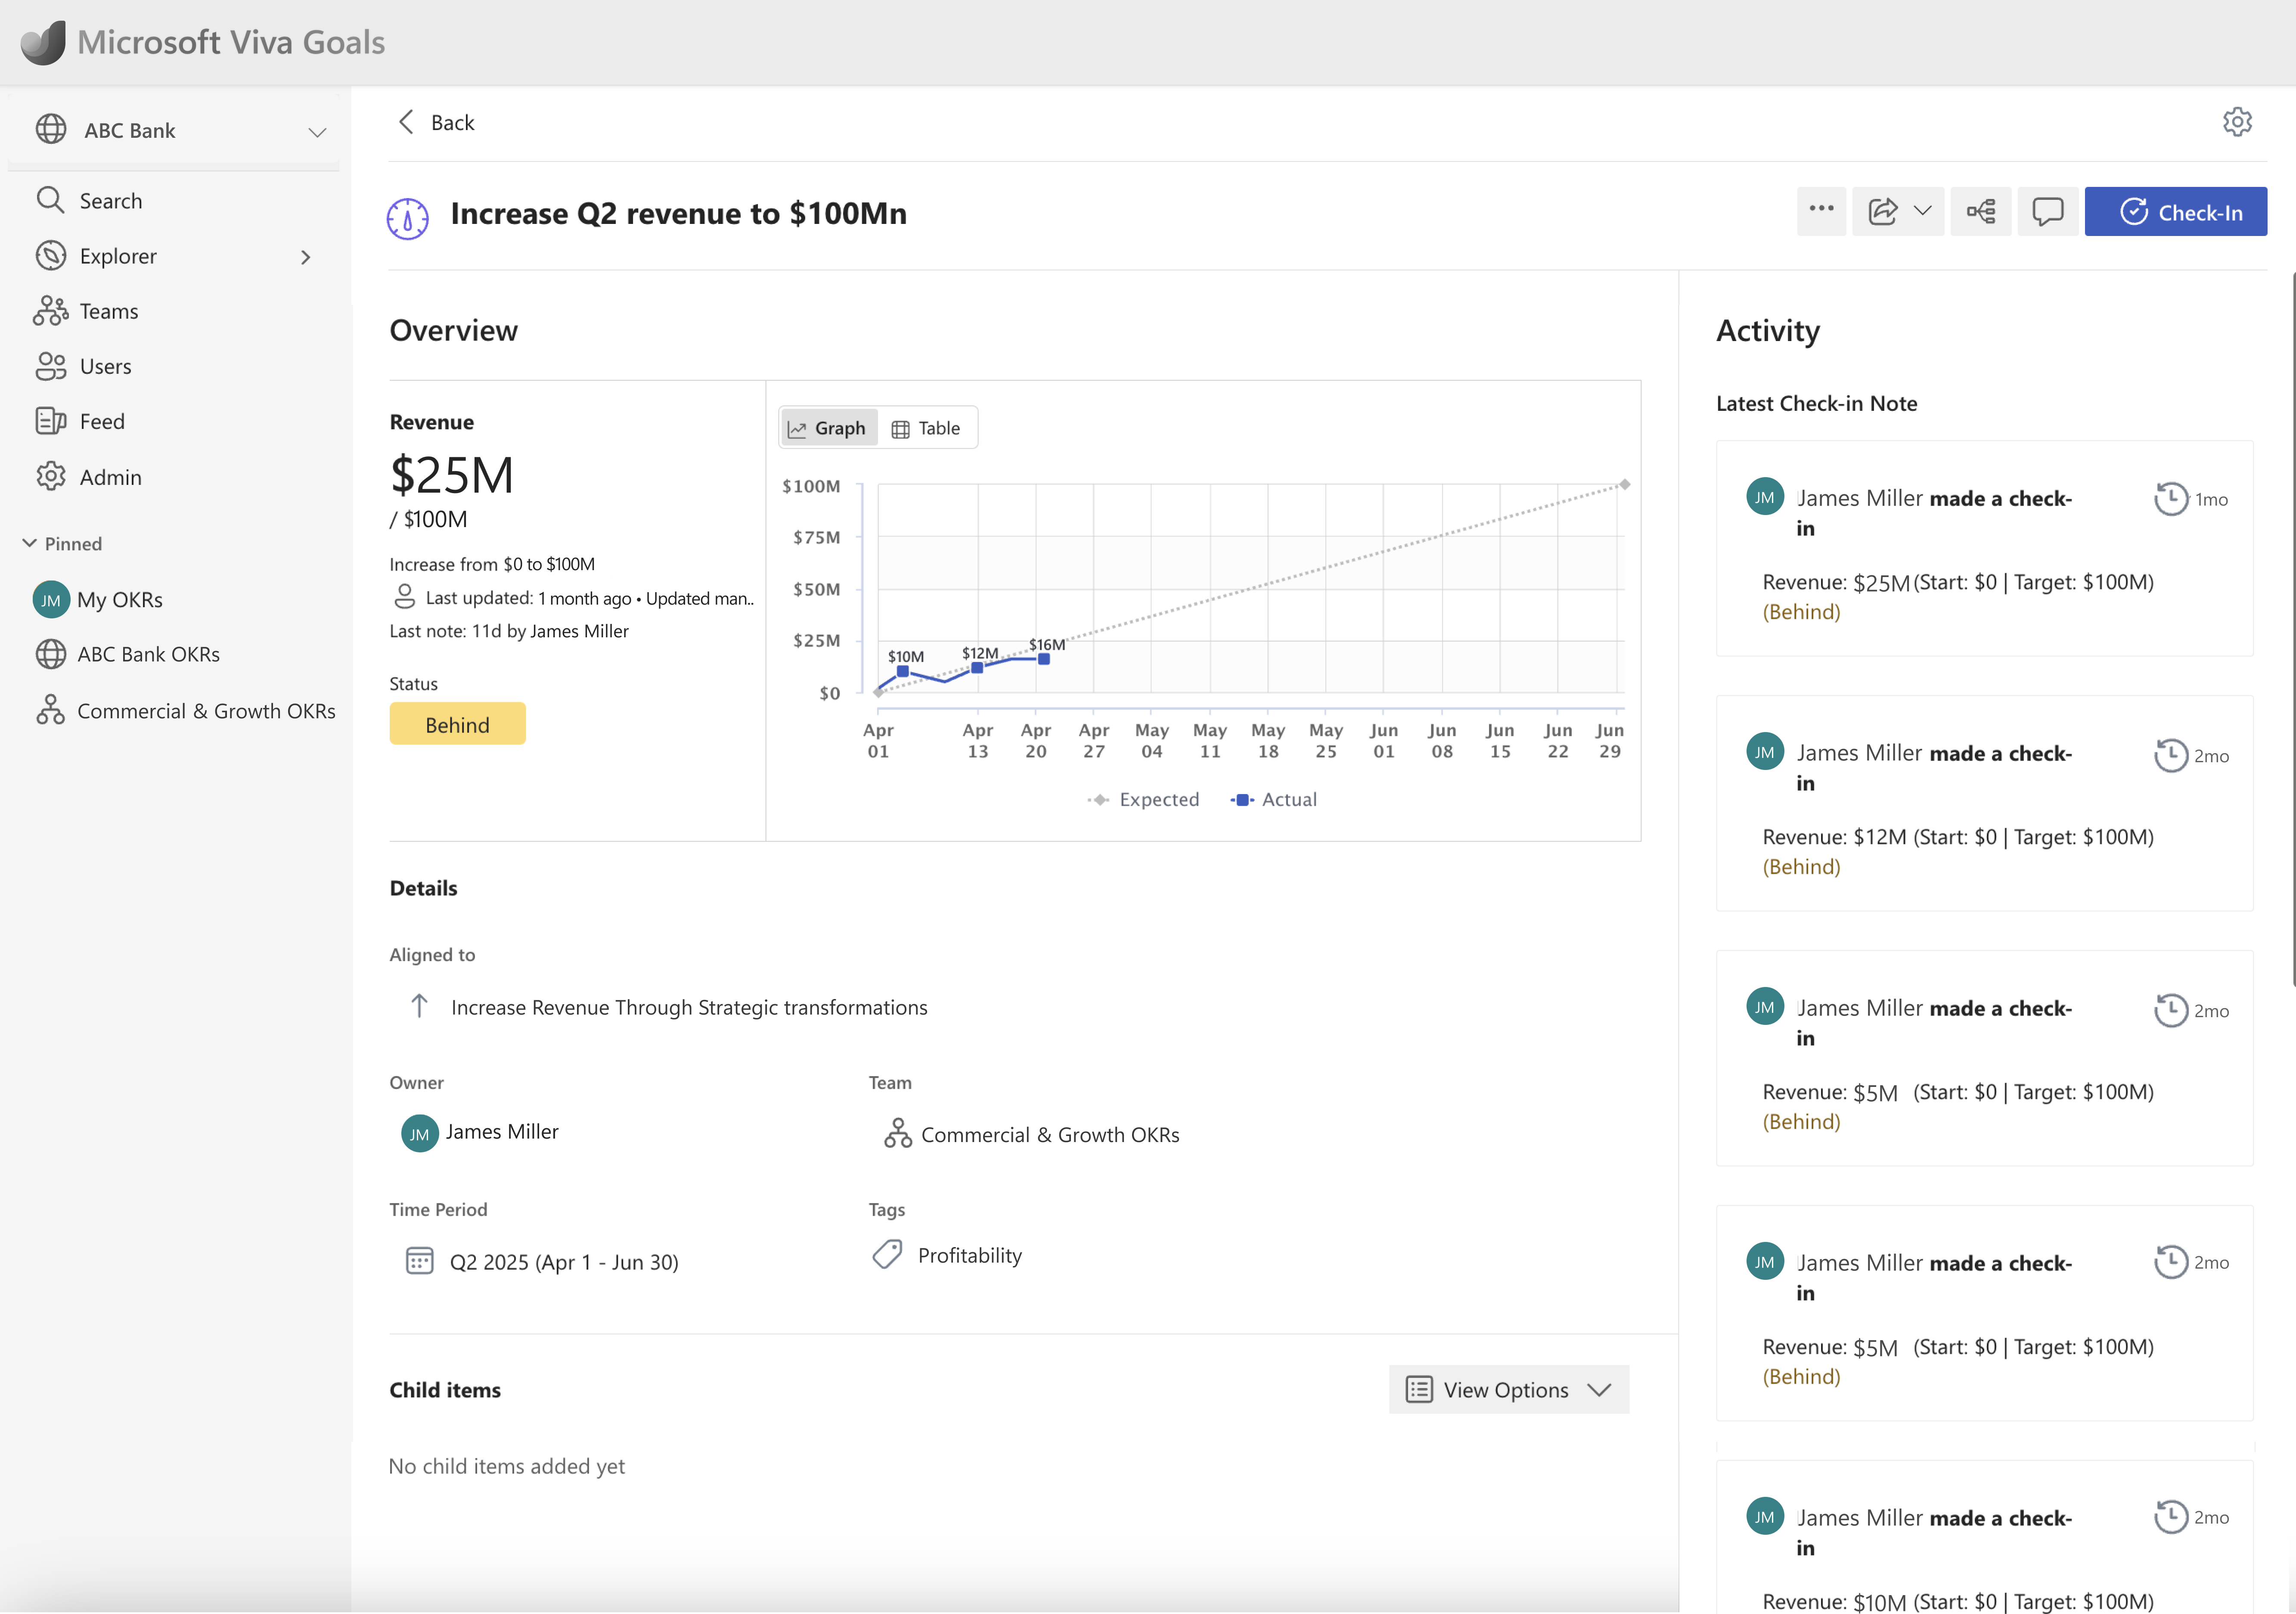Image resolution: width=2296 pixels, height=1614 pixels.
Task: Open My OKRs pinned item
Action: 98,599
